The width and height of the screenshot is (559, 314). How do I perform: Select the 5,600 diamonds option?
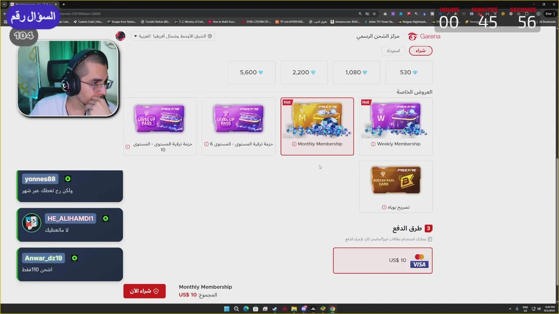pyautogui.click(x=252, y=72)
